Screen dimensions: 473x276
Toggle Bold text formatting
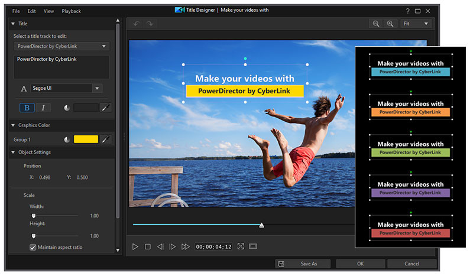coord(27,108)
